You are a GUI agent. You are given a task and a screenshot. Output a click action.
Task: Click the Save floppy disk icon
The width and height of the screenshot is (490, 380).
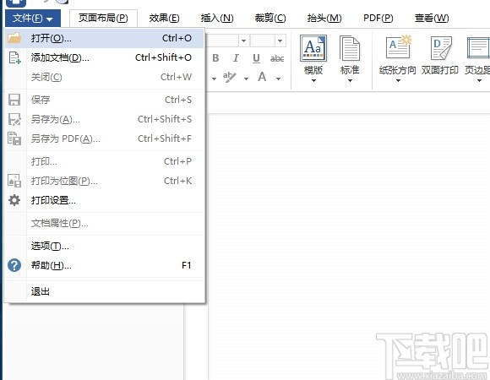point(14,100)
